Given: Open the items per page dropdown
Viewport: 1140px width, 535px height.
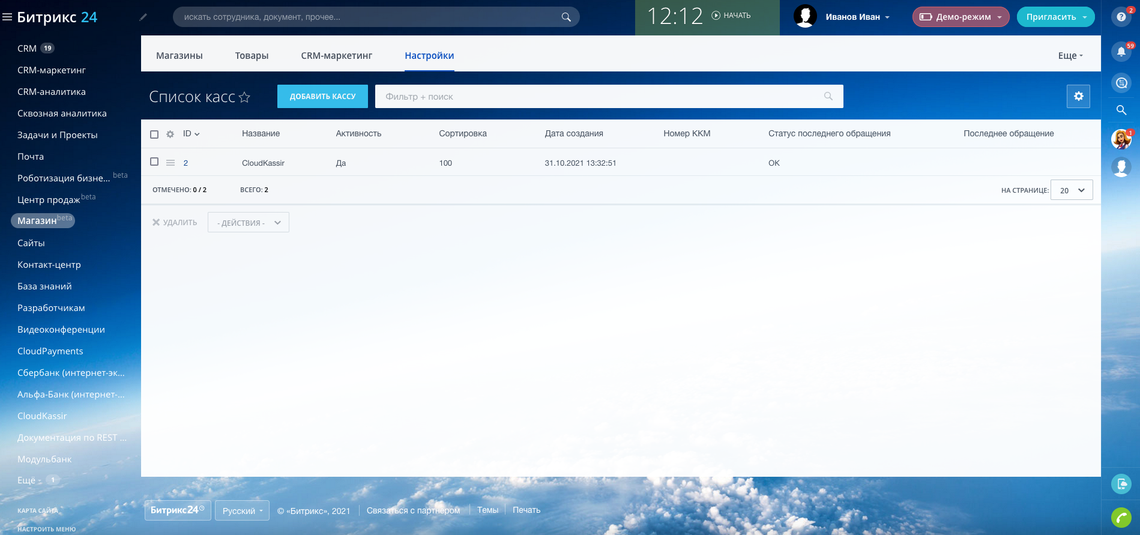Looking at the screenshot, I should click(1072, 190).
